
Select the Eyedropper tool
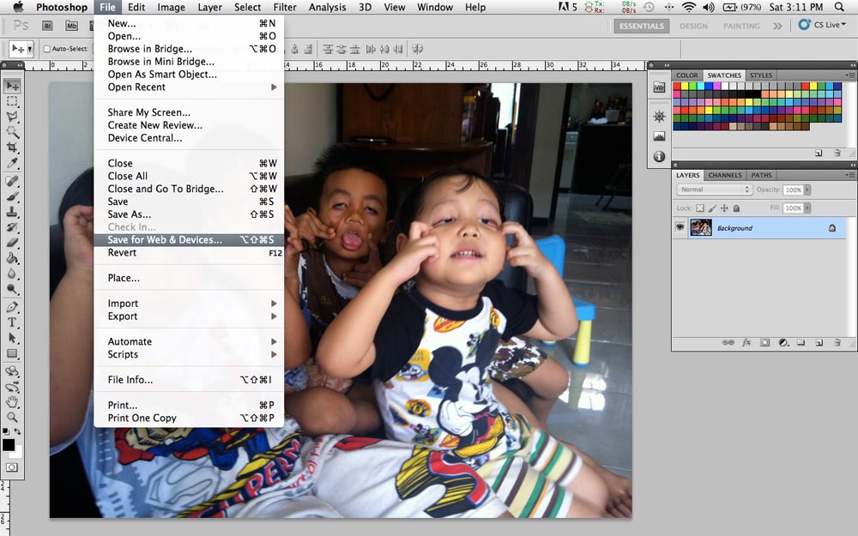[x=12, y=163]
